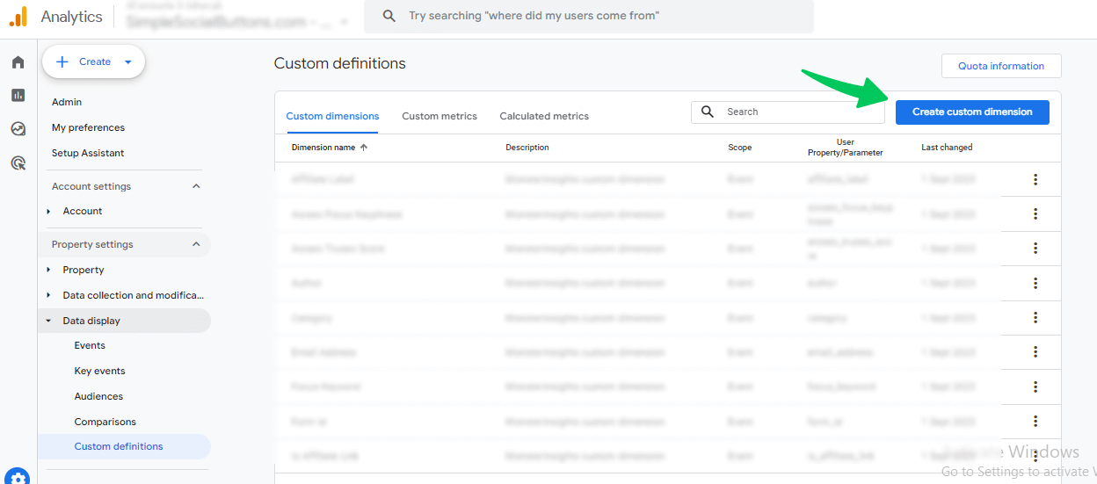Open the Reports icon in left rail
The image size is (1097, 484).
[x=18, y=95]
